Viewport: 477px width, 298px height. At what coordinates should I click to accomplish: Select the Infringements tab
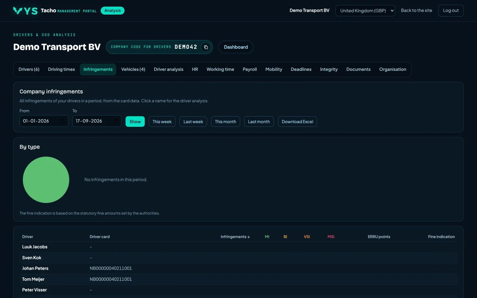(98, 69)
